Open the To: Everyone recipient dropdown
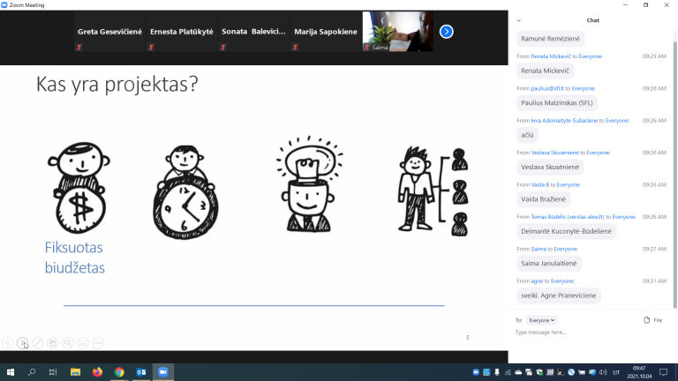This screenshot has width=678, height=381. [542, 320]
